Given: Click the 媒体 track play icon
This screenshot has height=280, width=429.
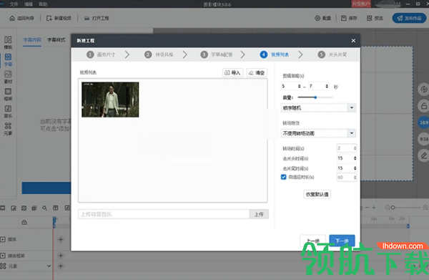Looking at the screenshot, I should tap(3, 239).
